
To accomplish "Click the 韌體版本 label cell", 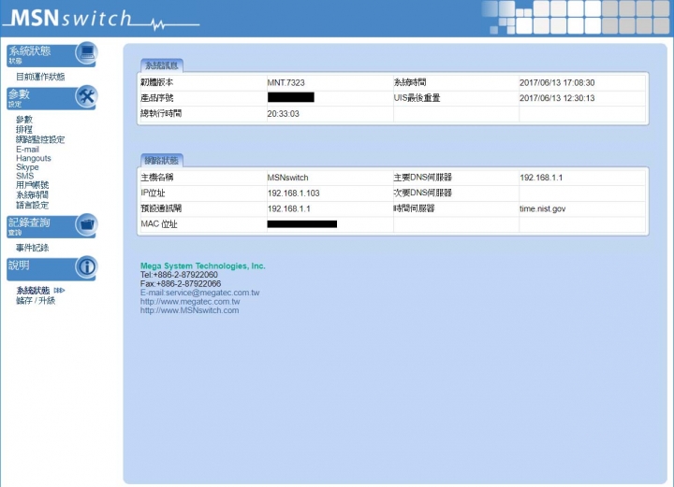I will pos(202,82).
